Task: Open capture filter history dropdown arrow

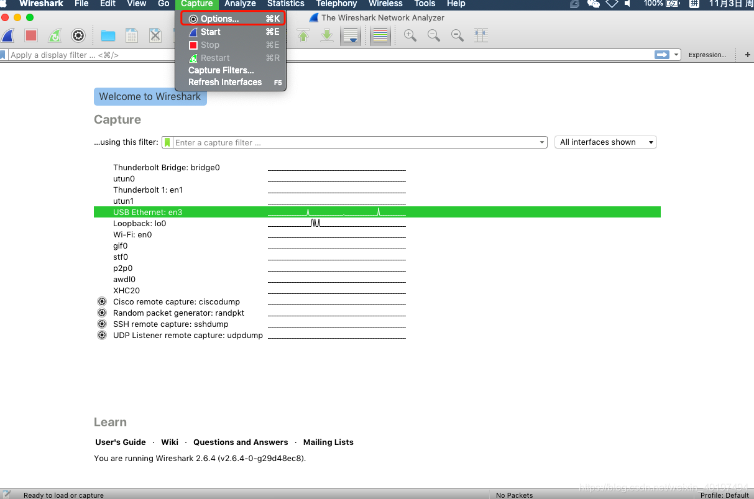Action: coord(543,142)
